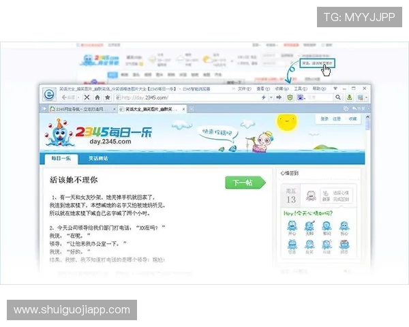Click the sunny weather icon in background page
Viewport: 409px width, 327px height.
point(207,59)
